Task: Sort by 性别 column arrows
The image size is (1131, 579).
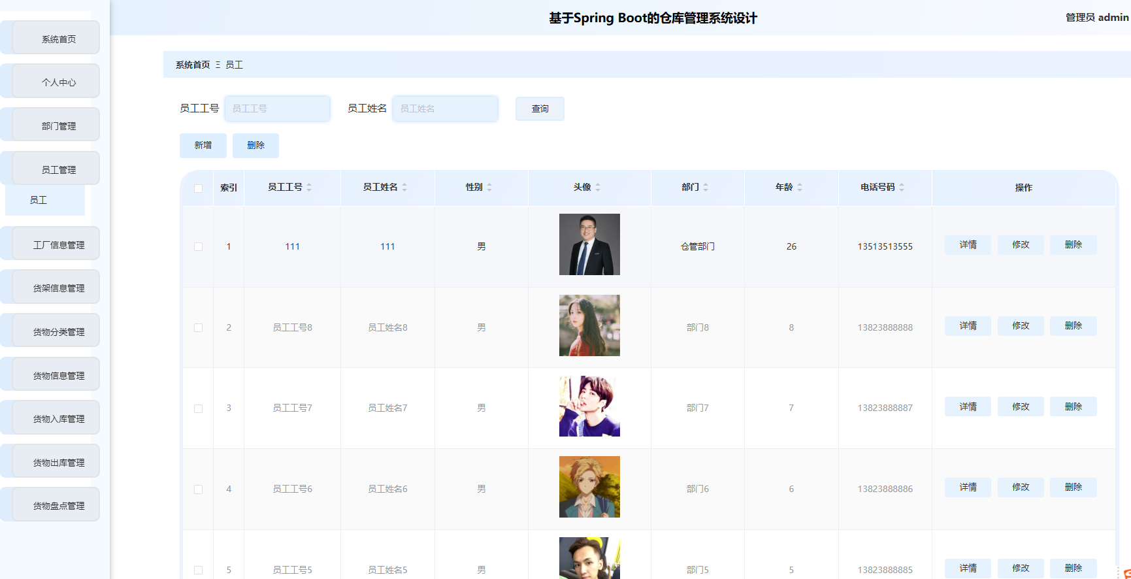Action: click(489, 188)
